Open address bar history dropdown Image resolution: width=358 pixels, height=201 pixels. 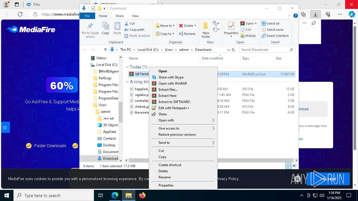[228, 50]
